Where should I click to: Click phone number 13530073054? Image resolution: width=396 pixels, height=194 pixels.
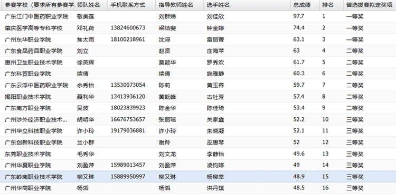tap(128, 85)
